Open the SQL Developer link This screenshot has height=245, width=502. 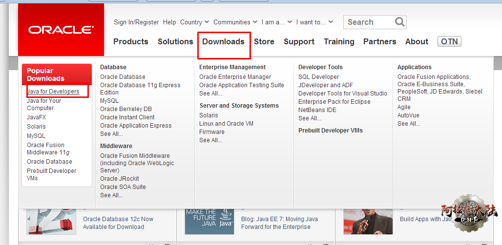(318, 77)
